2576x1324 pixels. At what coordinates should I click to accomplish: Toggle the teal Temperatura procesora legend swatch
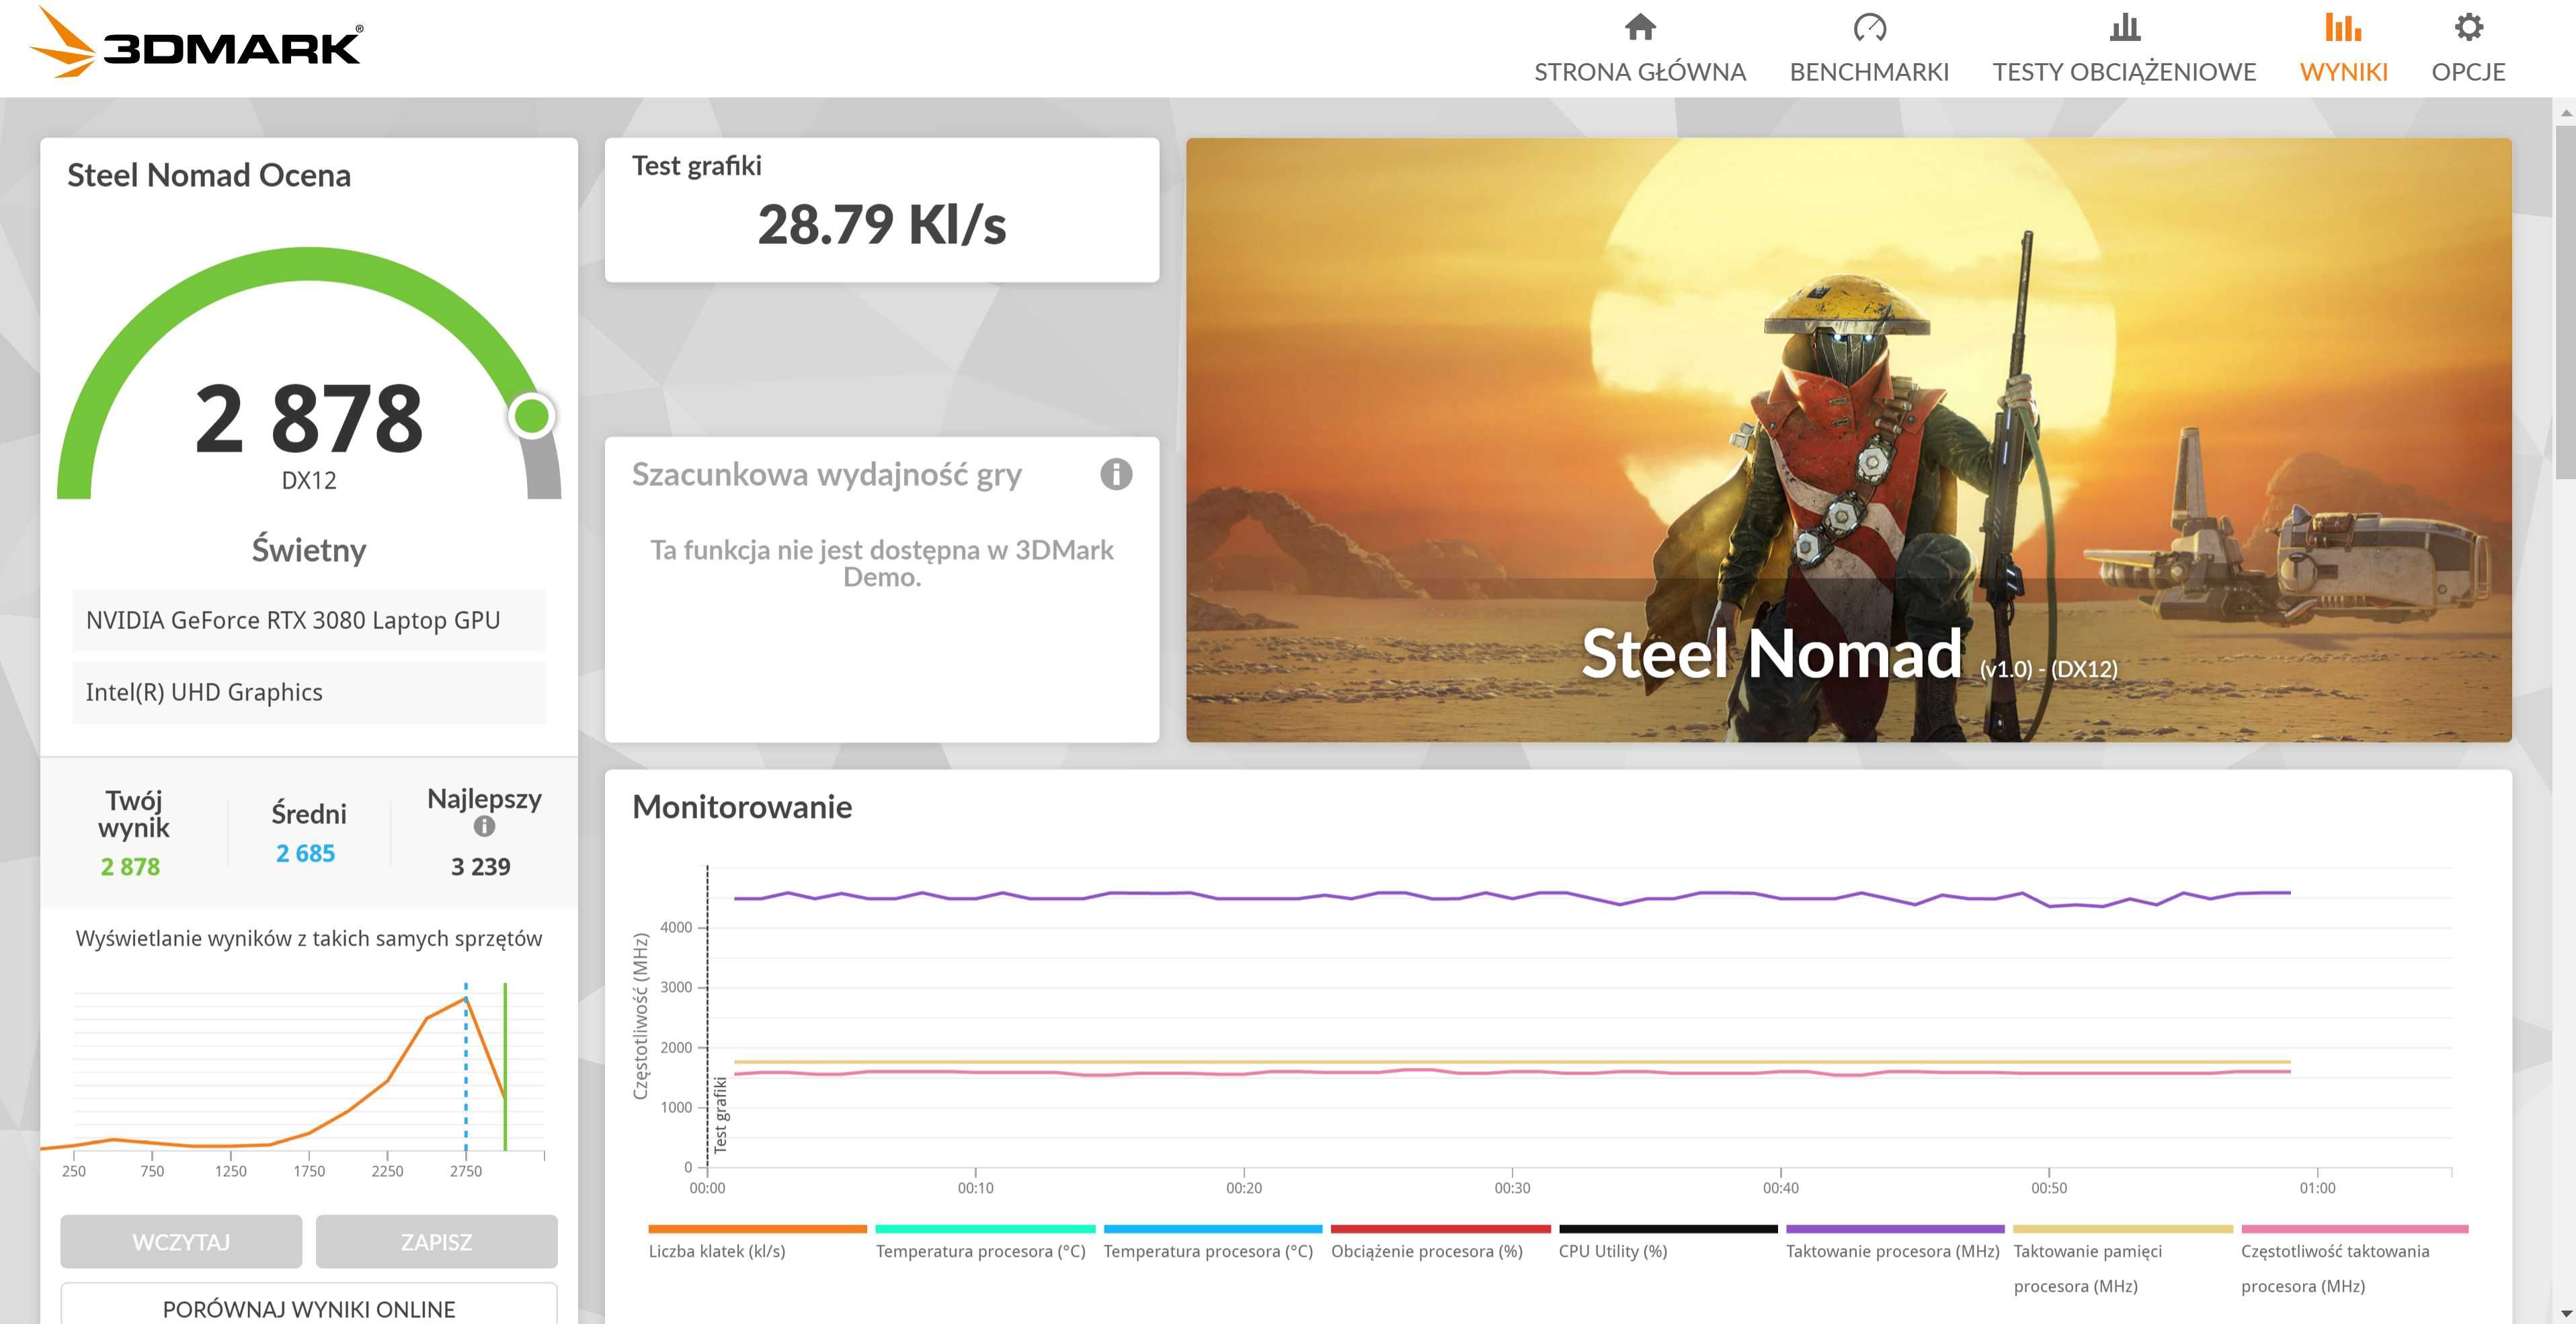tap(985, 1228)
